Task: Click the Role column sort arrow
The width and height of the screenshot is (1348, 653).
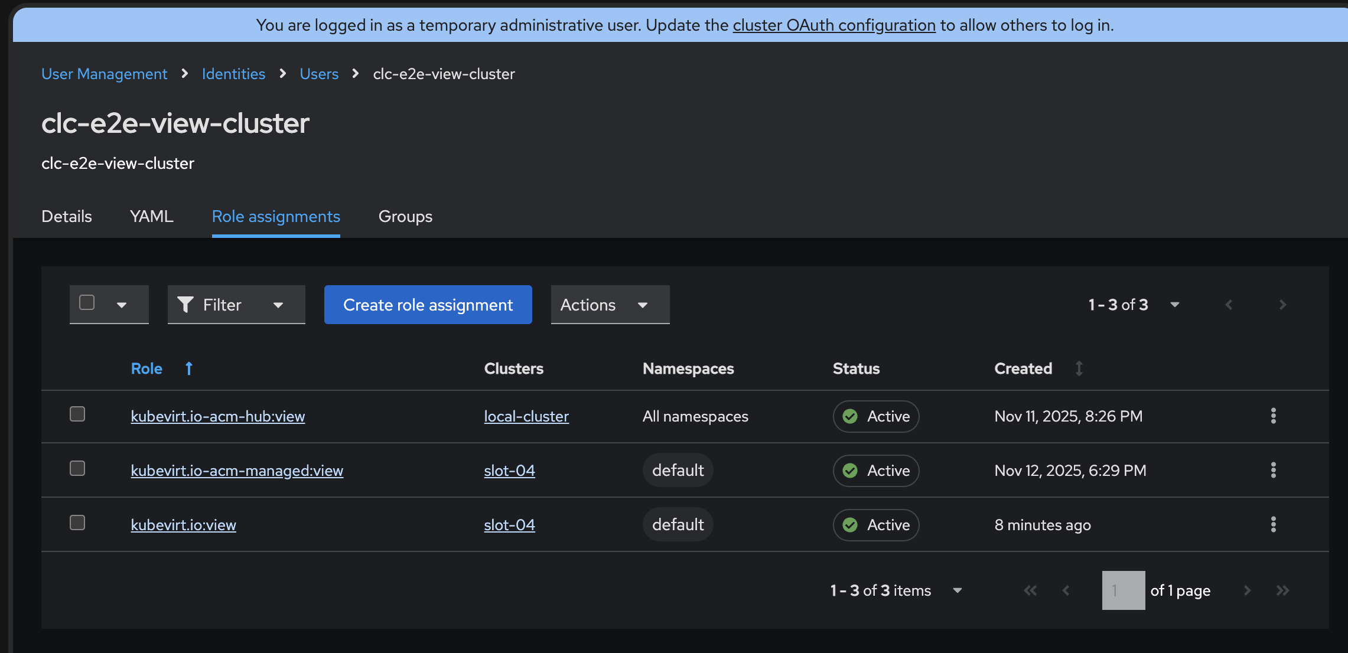Action: coord(188,368)
